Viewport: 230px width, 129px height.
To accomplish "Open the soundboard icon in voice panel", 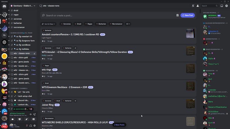I will (33, 119).
